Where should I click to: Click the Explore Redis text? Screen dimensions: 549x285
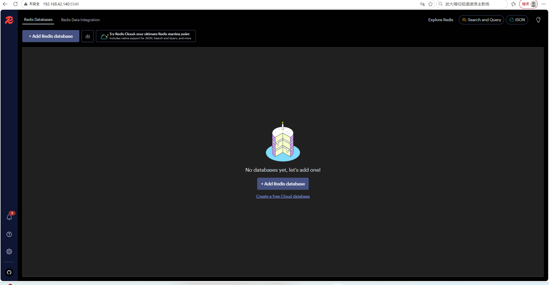441,20
